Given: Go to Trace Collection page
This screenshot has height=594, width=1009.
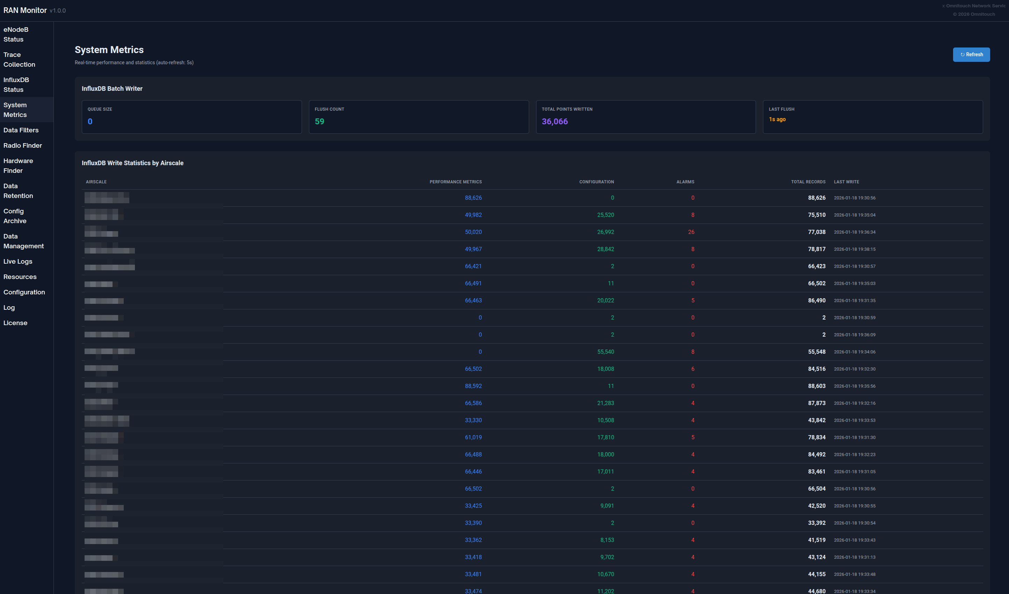Looking at the screenshot, I should (x=19, y=60).
